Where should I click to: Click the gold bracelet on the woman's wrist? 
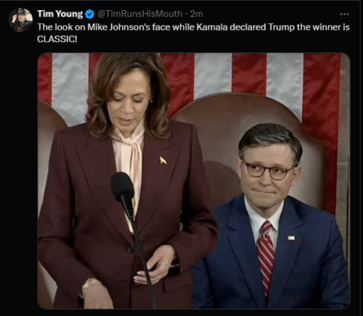click(89, 287)
